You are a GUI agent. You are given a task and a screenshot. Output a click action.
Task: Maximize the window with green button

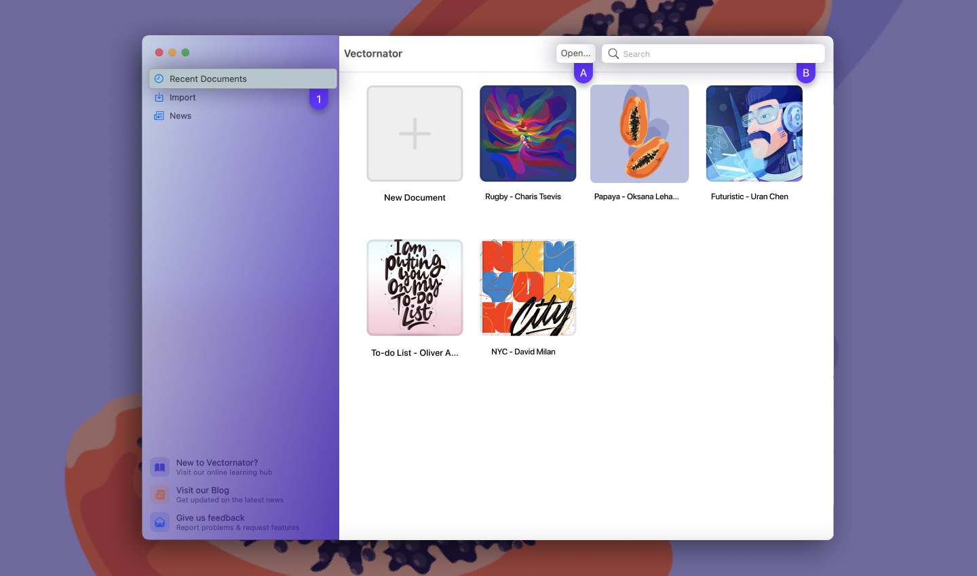(x=185, y=52)
